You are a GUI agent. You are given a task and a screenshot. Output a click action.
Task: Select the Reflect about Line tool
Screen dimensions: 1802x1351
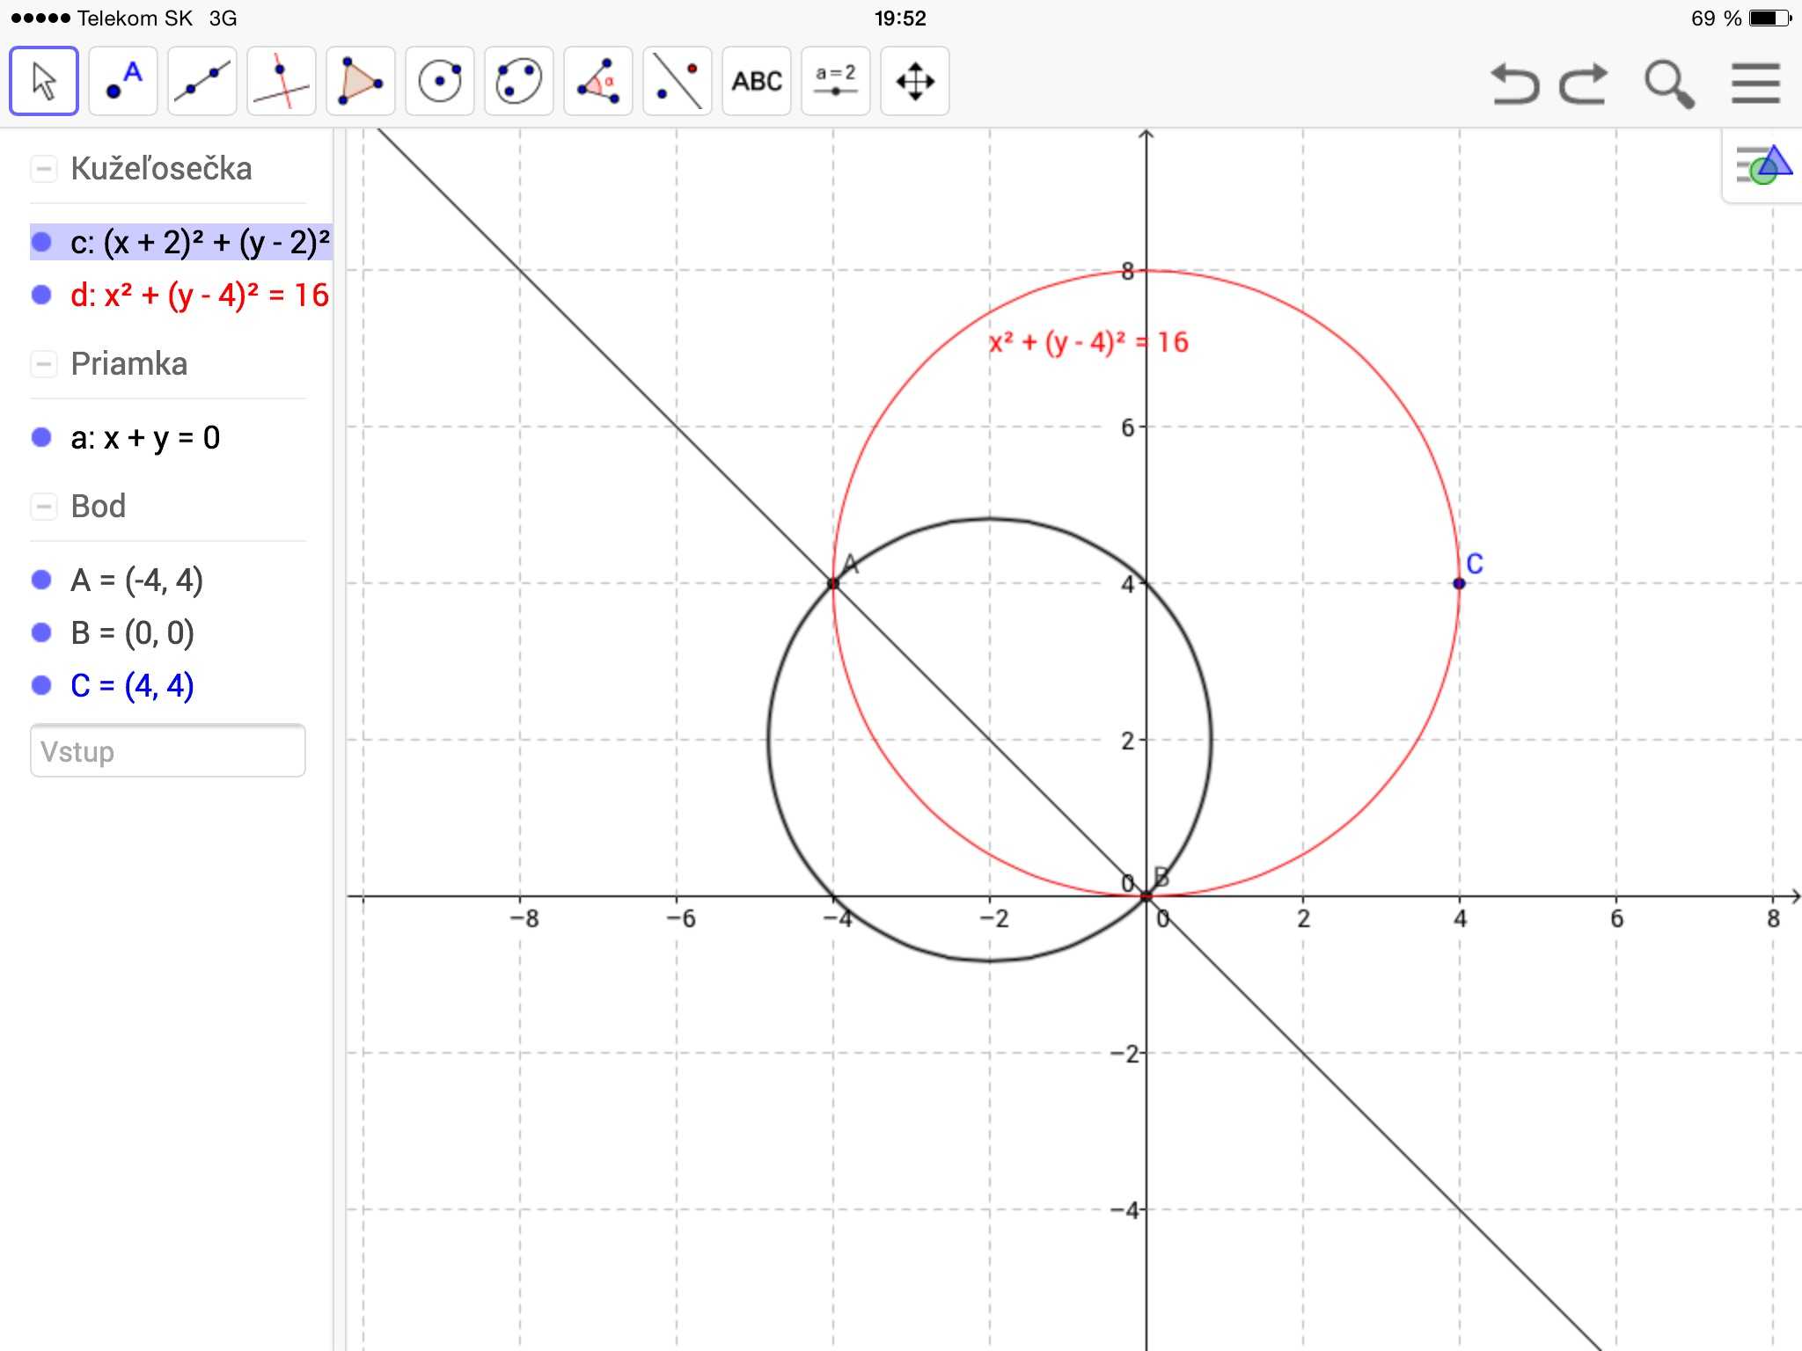[x=678, y=81]
